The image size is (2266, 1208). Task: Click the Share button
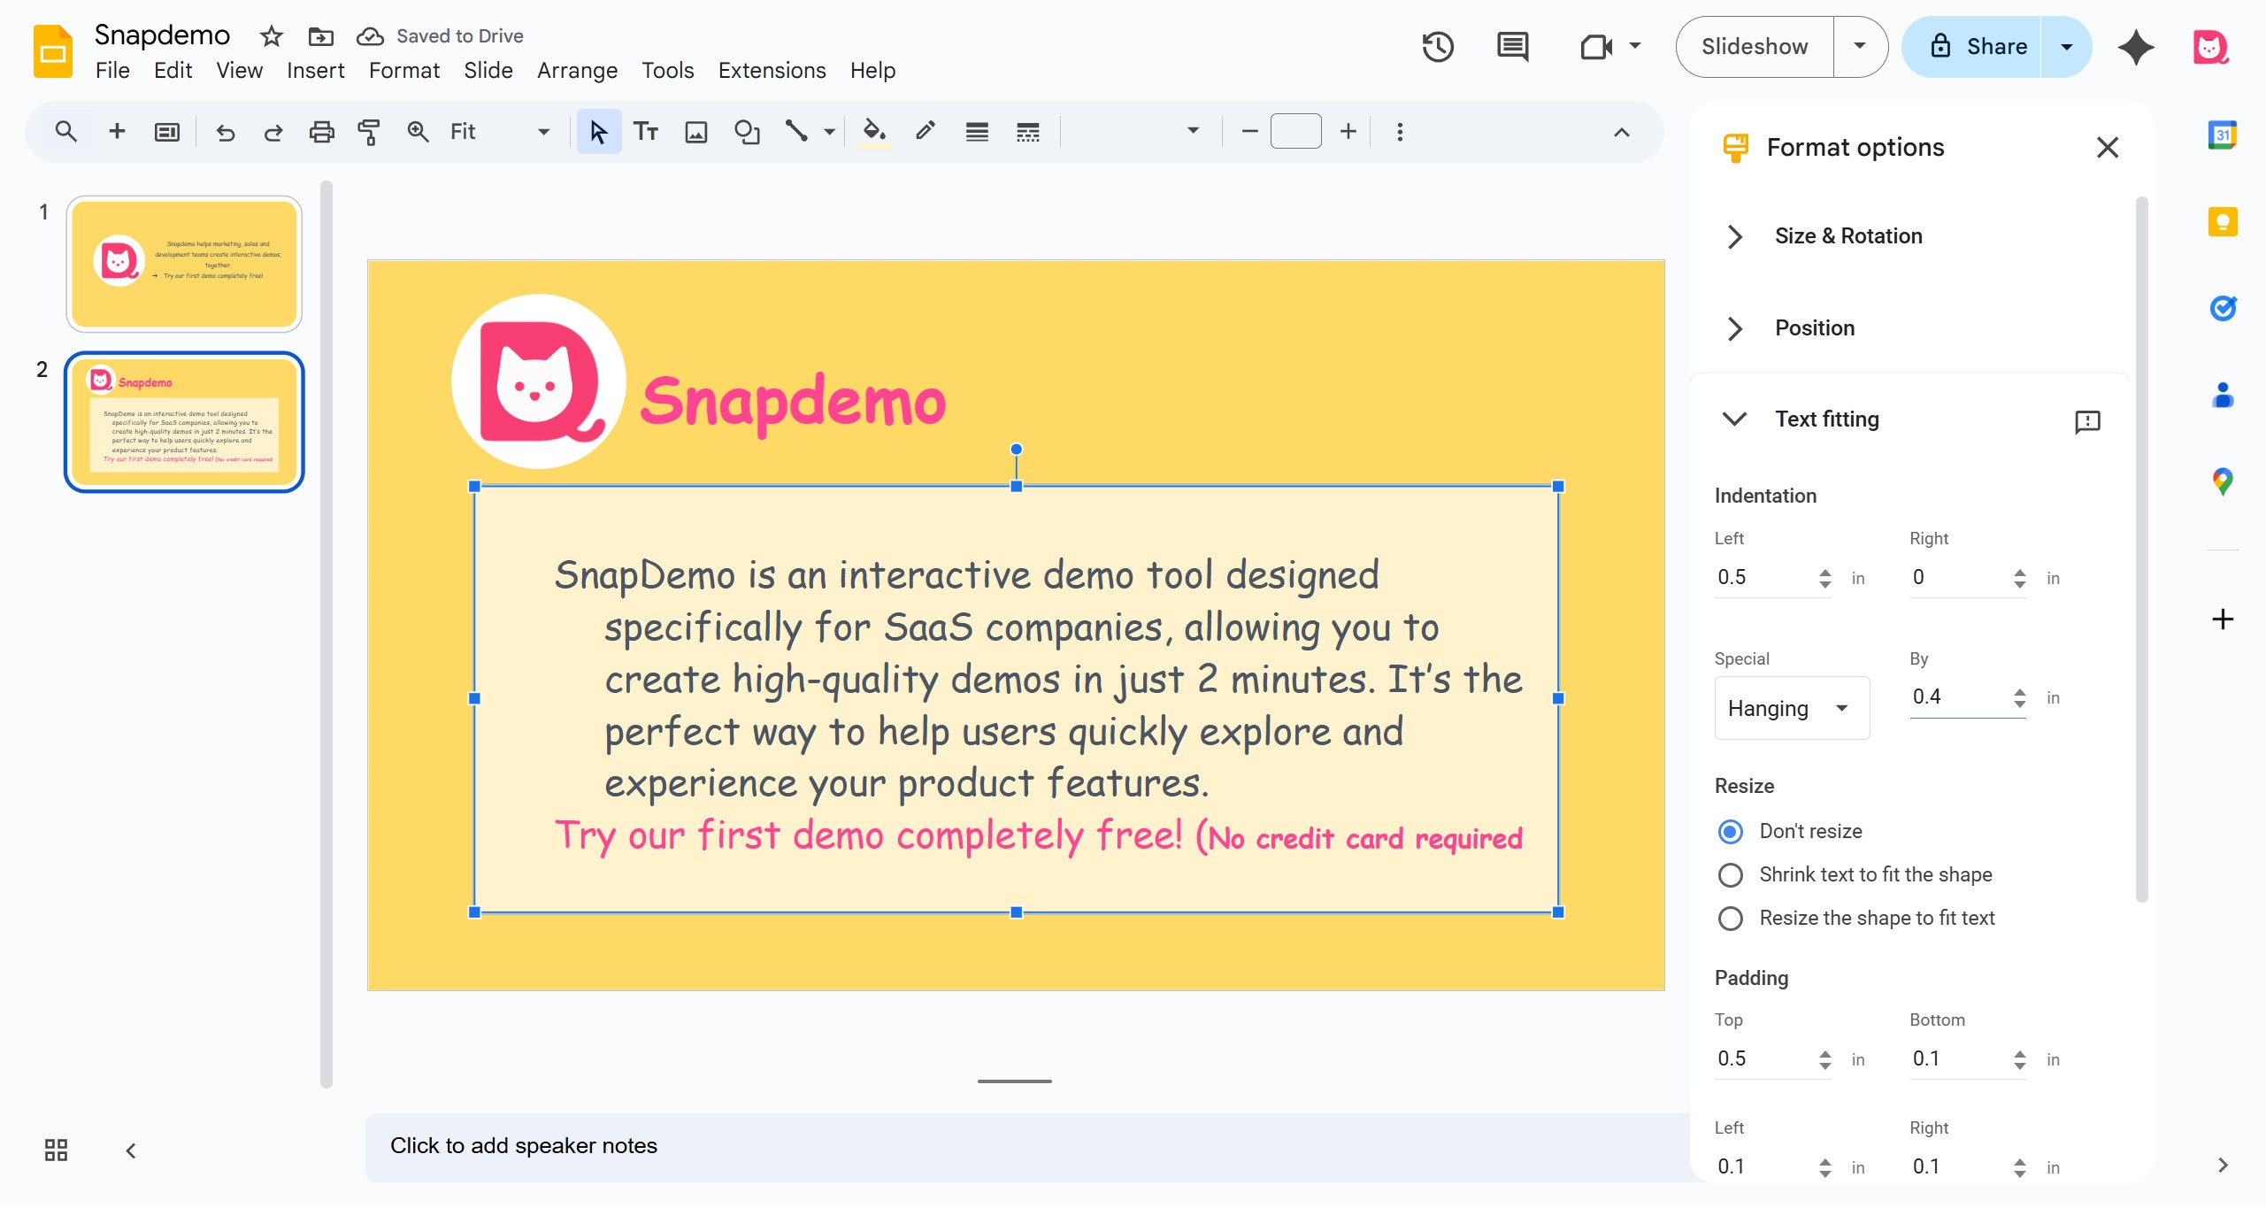[1972, 47]
